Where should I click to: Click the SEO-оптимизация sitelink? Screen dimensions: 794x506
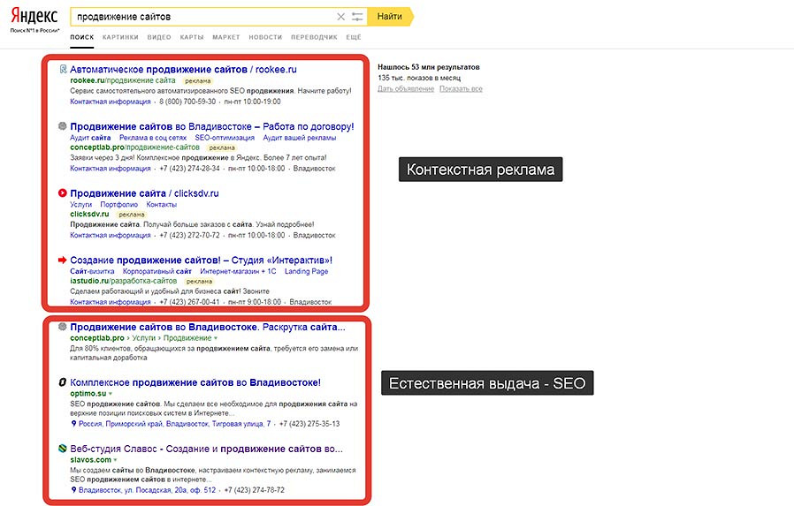(x=225, y=138)
